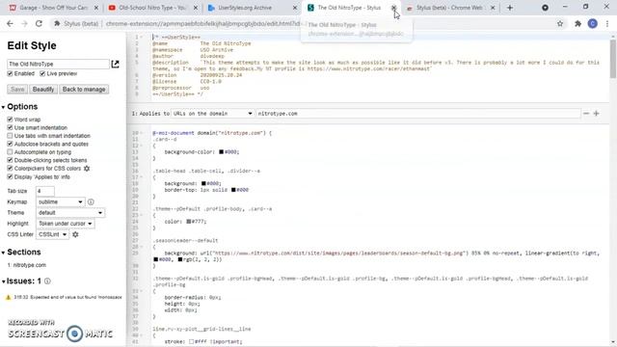
Task: Close the UserStyles.org Archive tab
Action: (x=295, y=8)
